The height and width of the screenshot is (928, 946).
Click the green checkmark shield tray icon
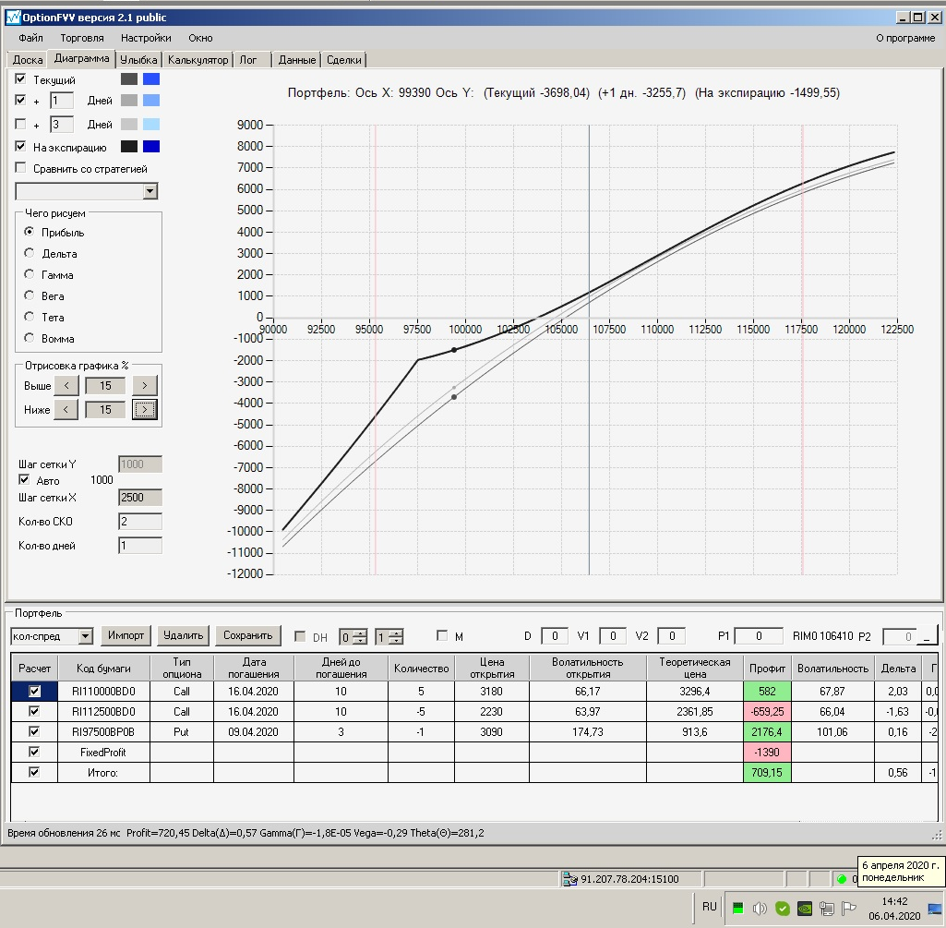point(782,908)
